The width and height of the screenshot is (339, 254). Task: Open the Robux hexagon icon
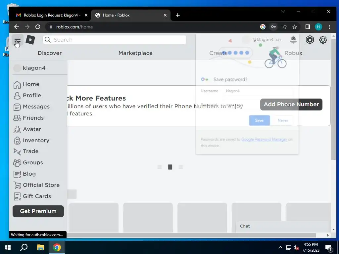[x=310, y=40]
